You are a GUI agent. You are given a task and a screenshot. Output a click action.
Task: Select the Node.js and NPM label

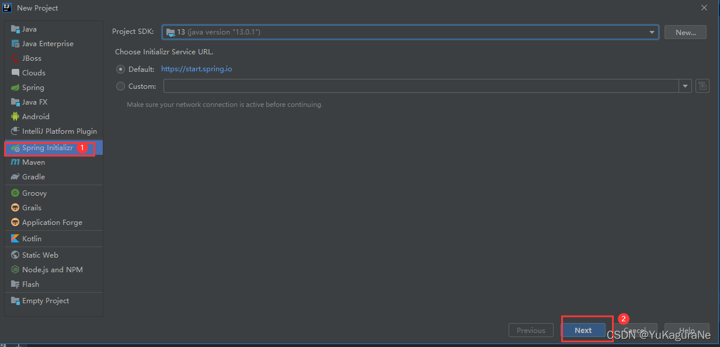point(53,270)
